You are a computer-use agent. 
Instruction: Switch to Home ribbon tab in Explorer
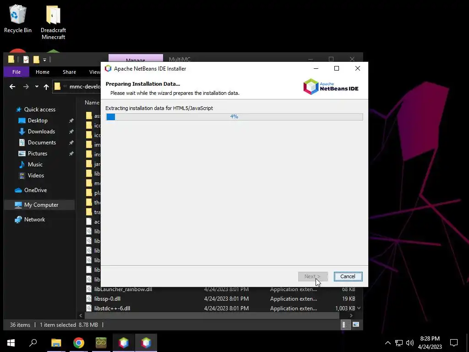[x=43, y=72]
